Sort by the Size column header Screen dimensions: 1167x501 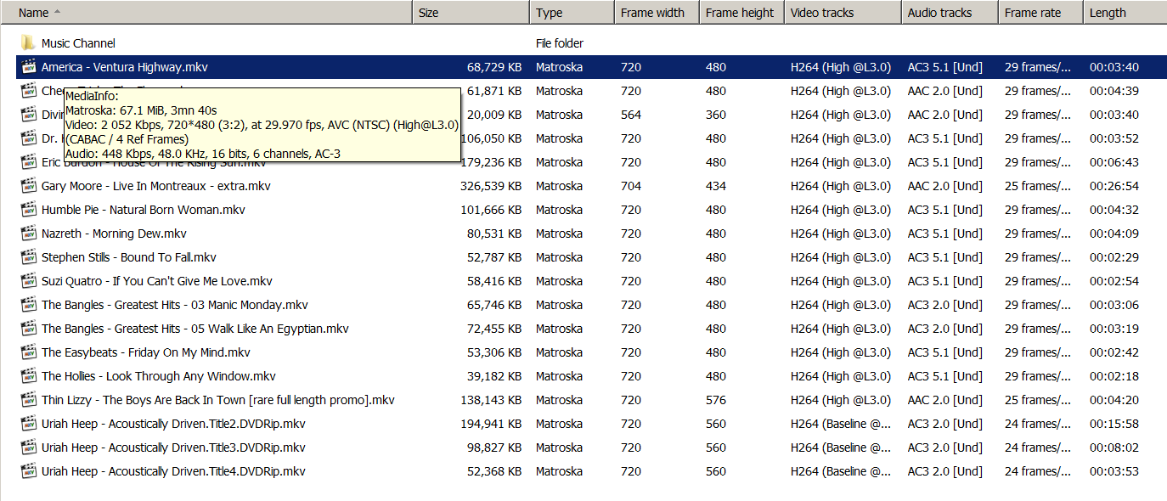tap(471, 13)
